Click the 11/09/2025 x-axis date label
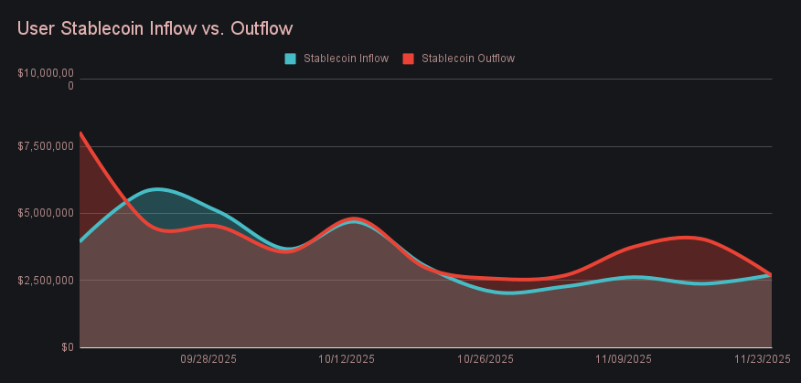Screen dimensions: 801x383 (x=624, y=359)
